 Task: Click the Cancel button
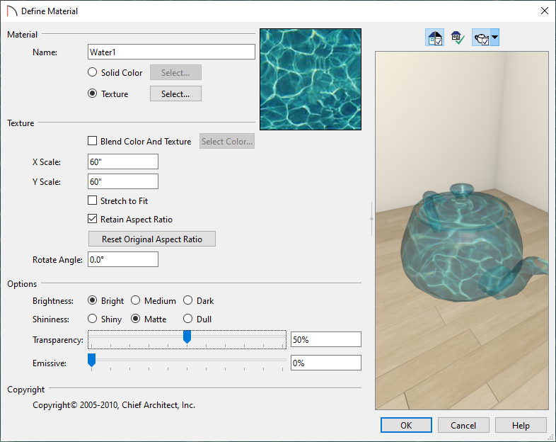[x=463, y=425]
